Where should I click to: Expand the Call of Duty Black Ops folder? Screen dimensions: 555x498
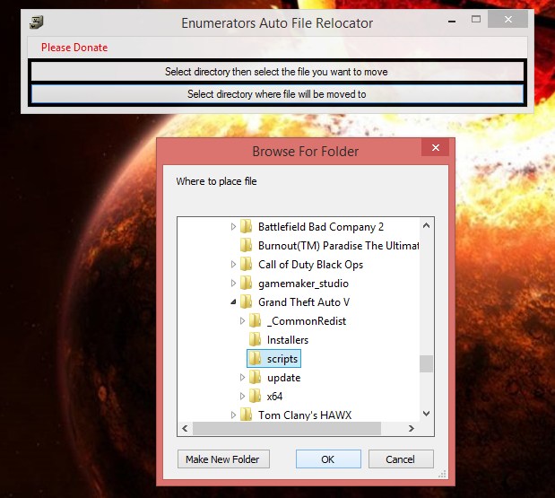[233, 264]
